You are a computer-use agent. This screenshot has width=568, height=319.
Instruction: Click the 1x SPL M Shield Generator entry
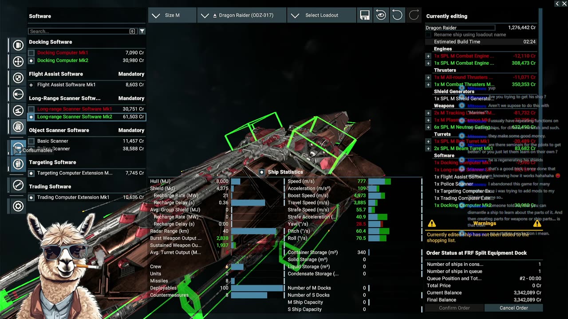pyautogui.click(x=464, y=99)
